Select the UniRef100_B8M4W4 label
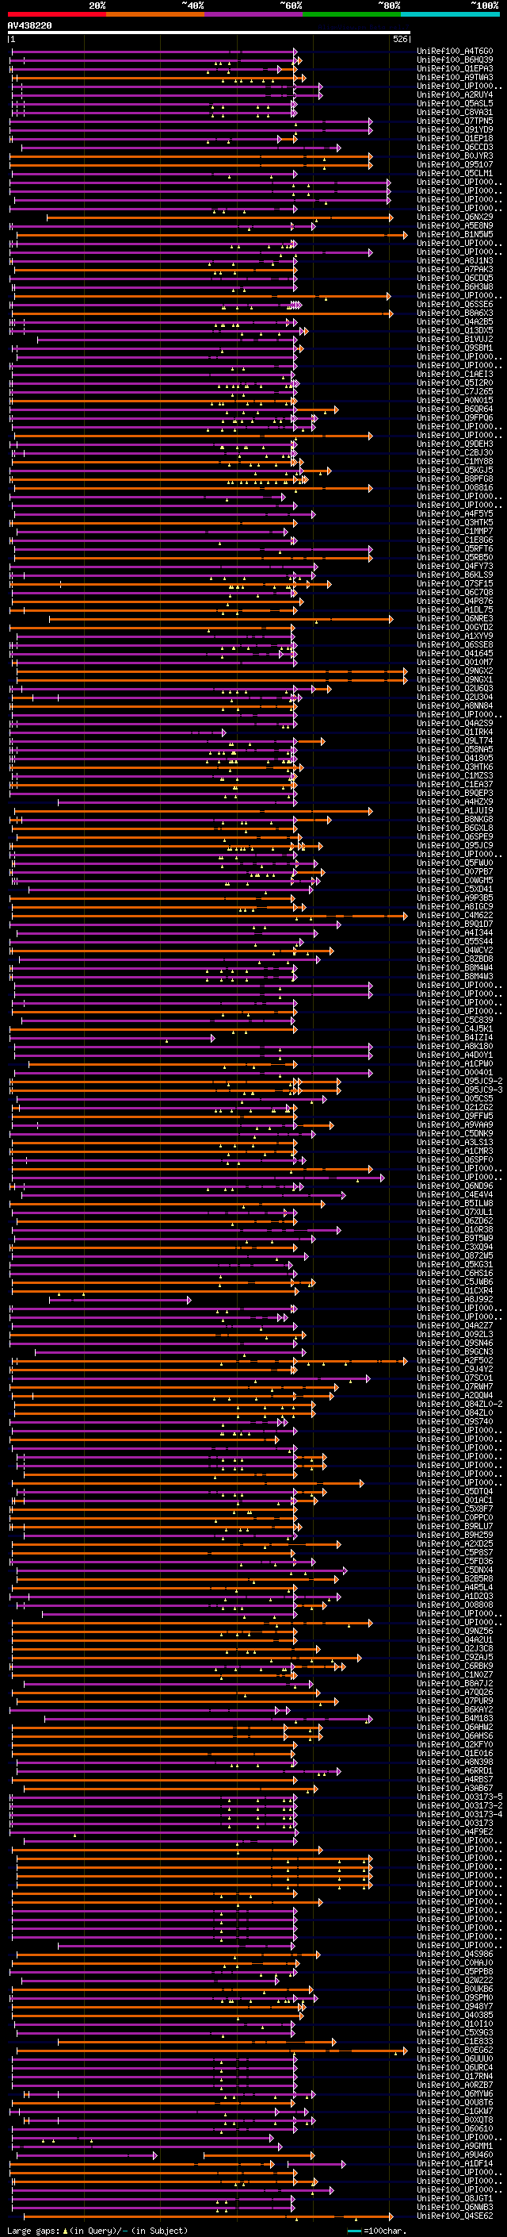 pos(455,967)
